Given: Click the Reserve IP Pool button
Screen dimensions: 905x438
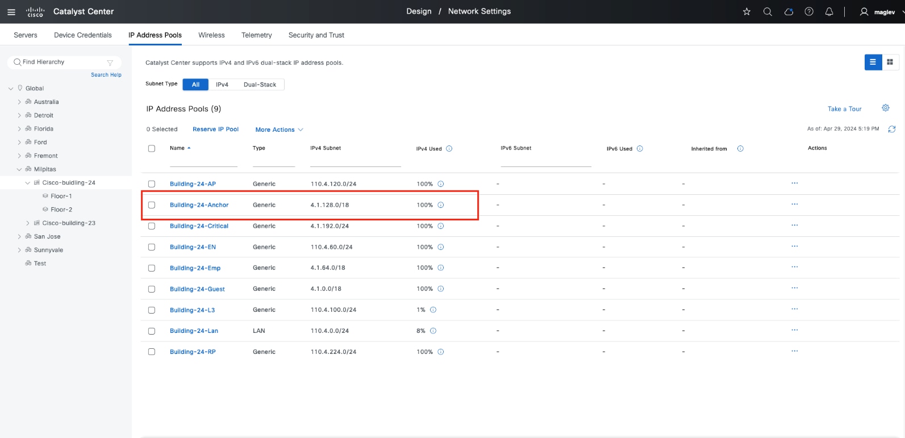Looking at the screenshot, I should [215, 130].
